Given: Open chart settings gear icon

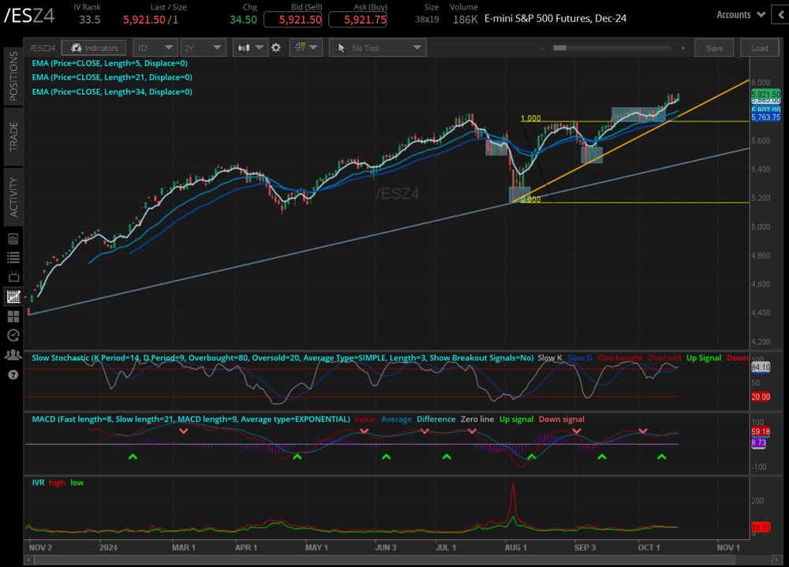Looking at the screenshot, I should (275, 48).
